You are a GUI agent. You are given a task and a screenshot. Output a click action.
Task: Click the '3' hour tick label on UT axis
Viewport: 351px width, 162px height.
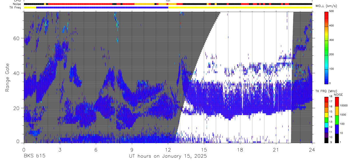(60, 150)
